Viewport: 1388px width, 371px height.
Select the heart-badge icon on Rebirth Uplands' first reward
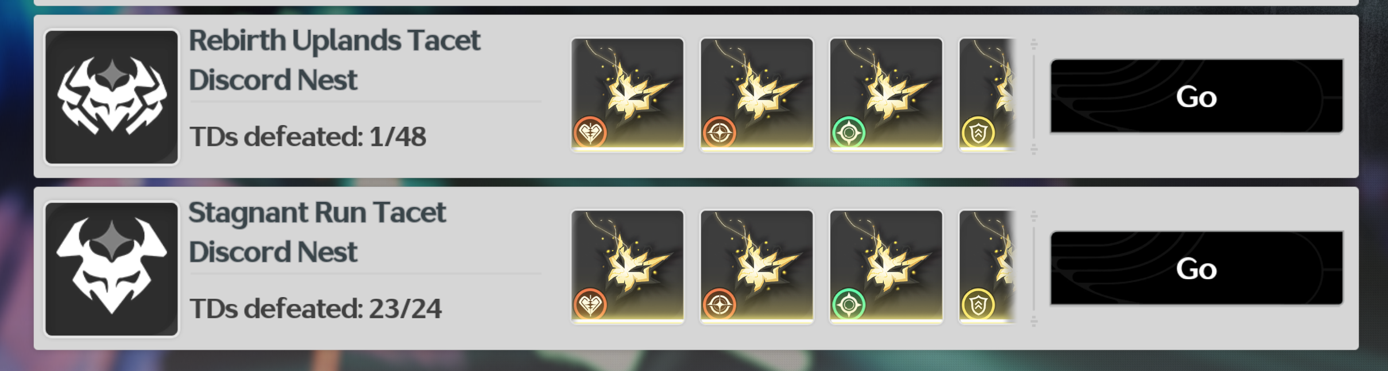pos(590,133)
